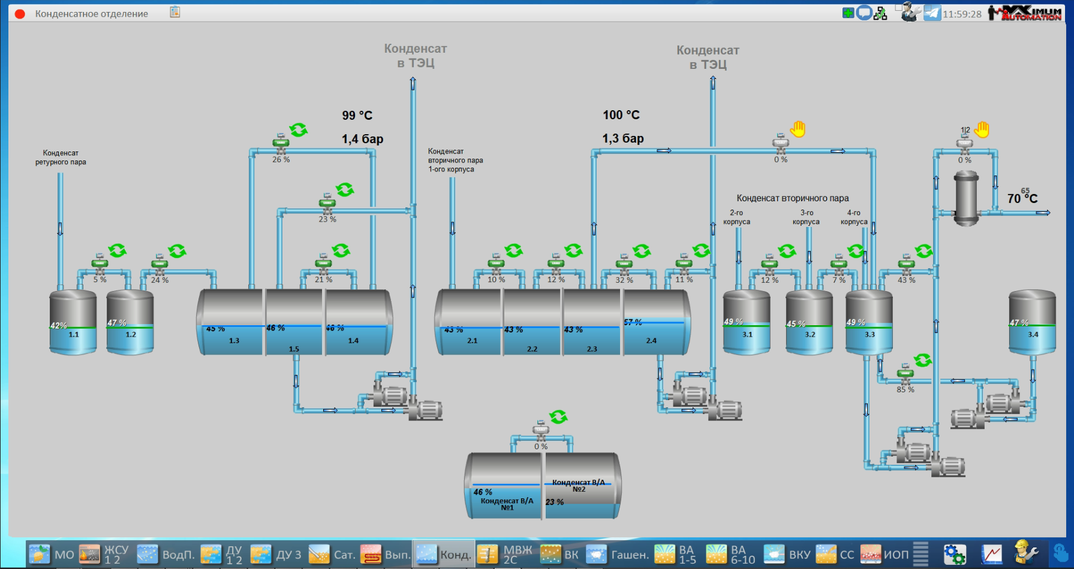Click the worker with wrench icon at bottom
The height and width of the screenshot is (569, 1074).
[x=1025, y=553]
